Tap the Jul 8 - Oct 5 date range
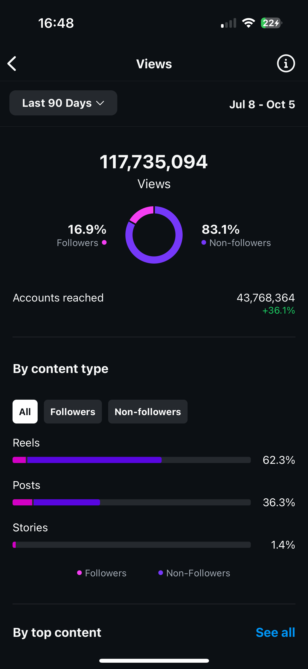Screen dimensions: 308x669 coord(262,104)
